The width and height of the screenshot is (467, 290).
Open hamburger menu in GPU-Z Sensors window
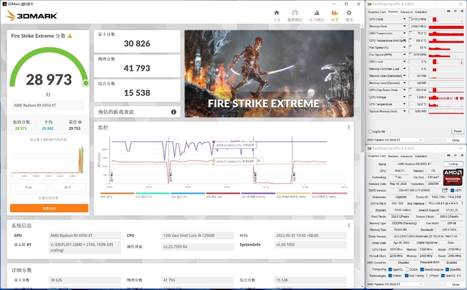462,11
